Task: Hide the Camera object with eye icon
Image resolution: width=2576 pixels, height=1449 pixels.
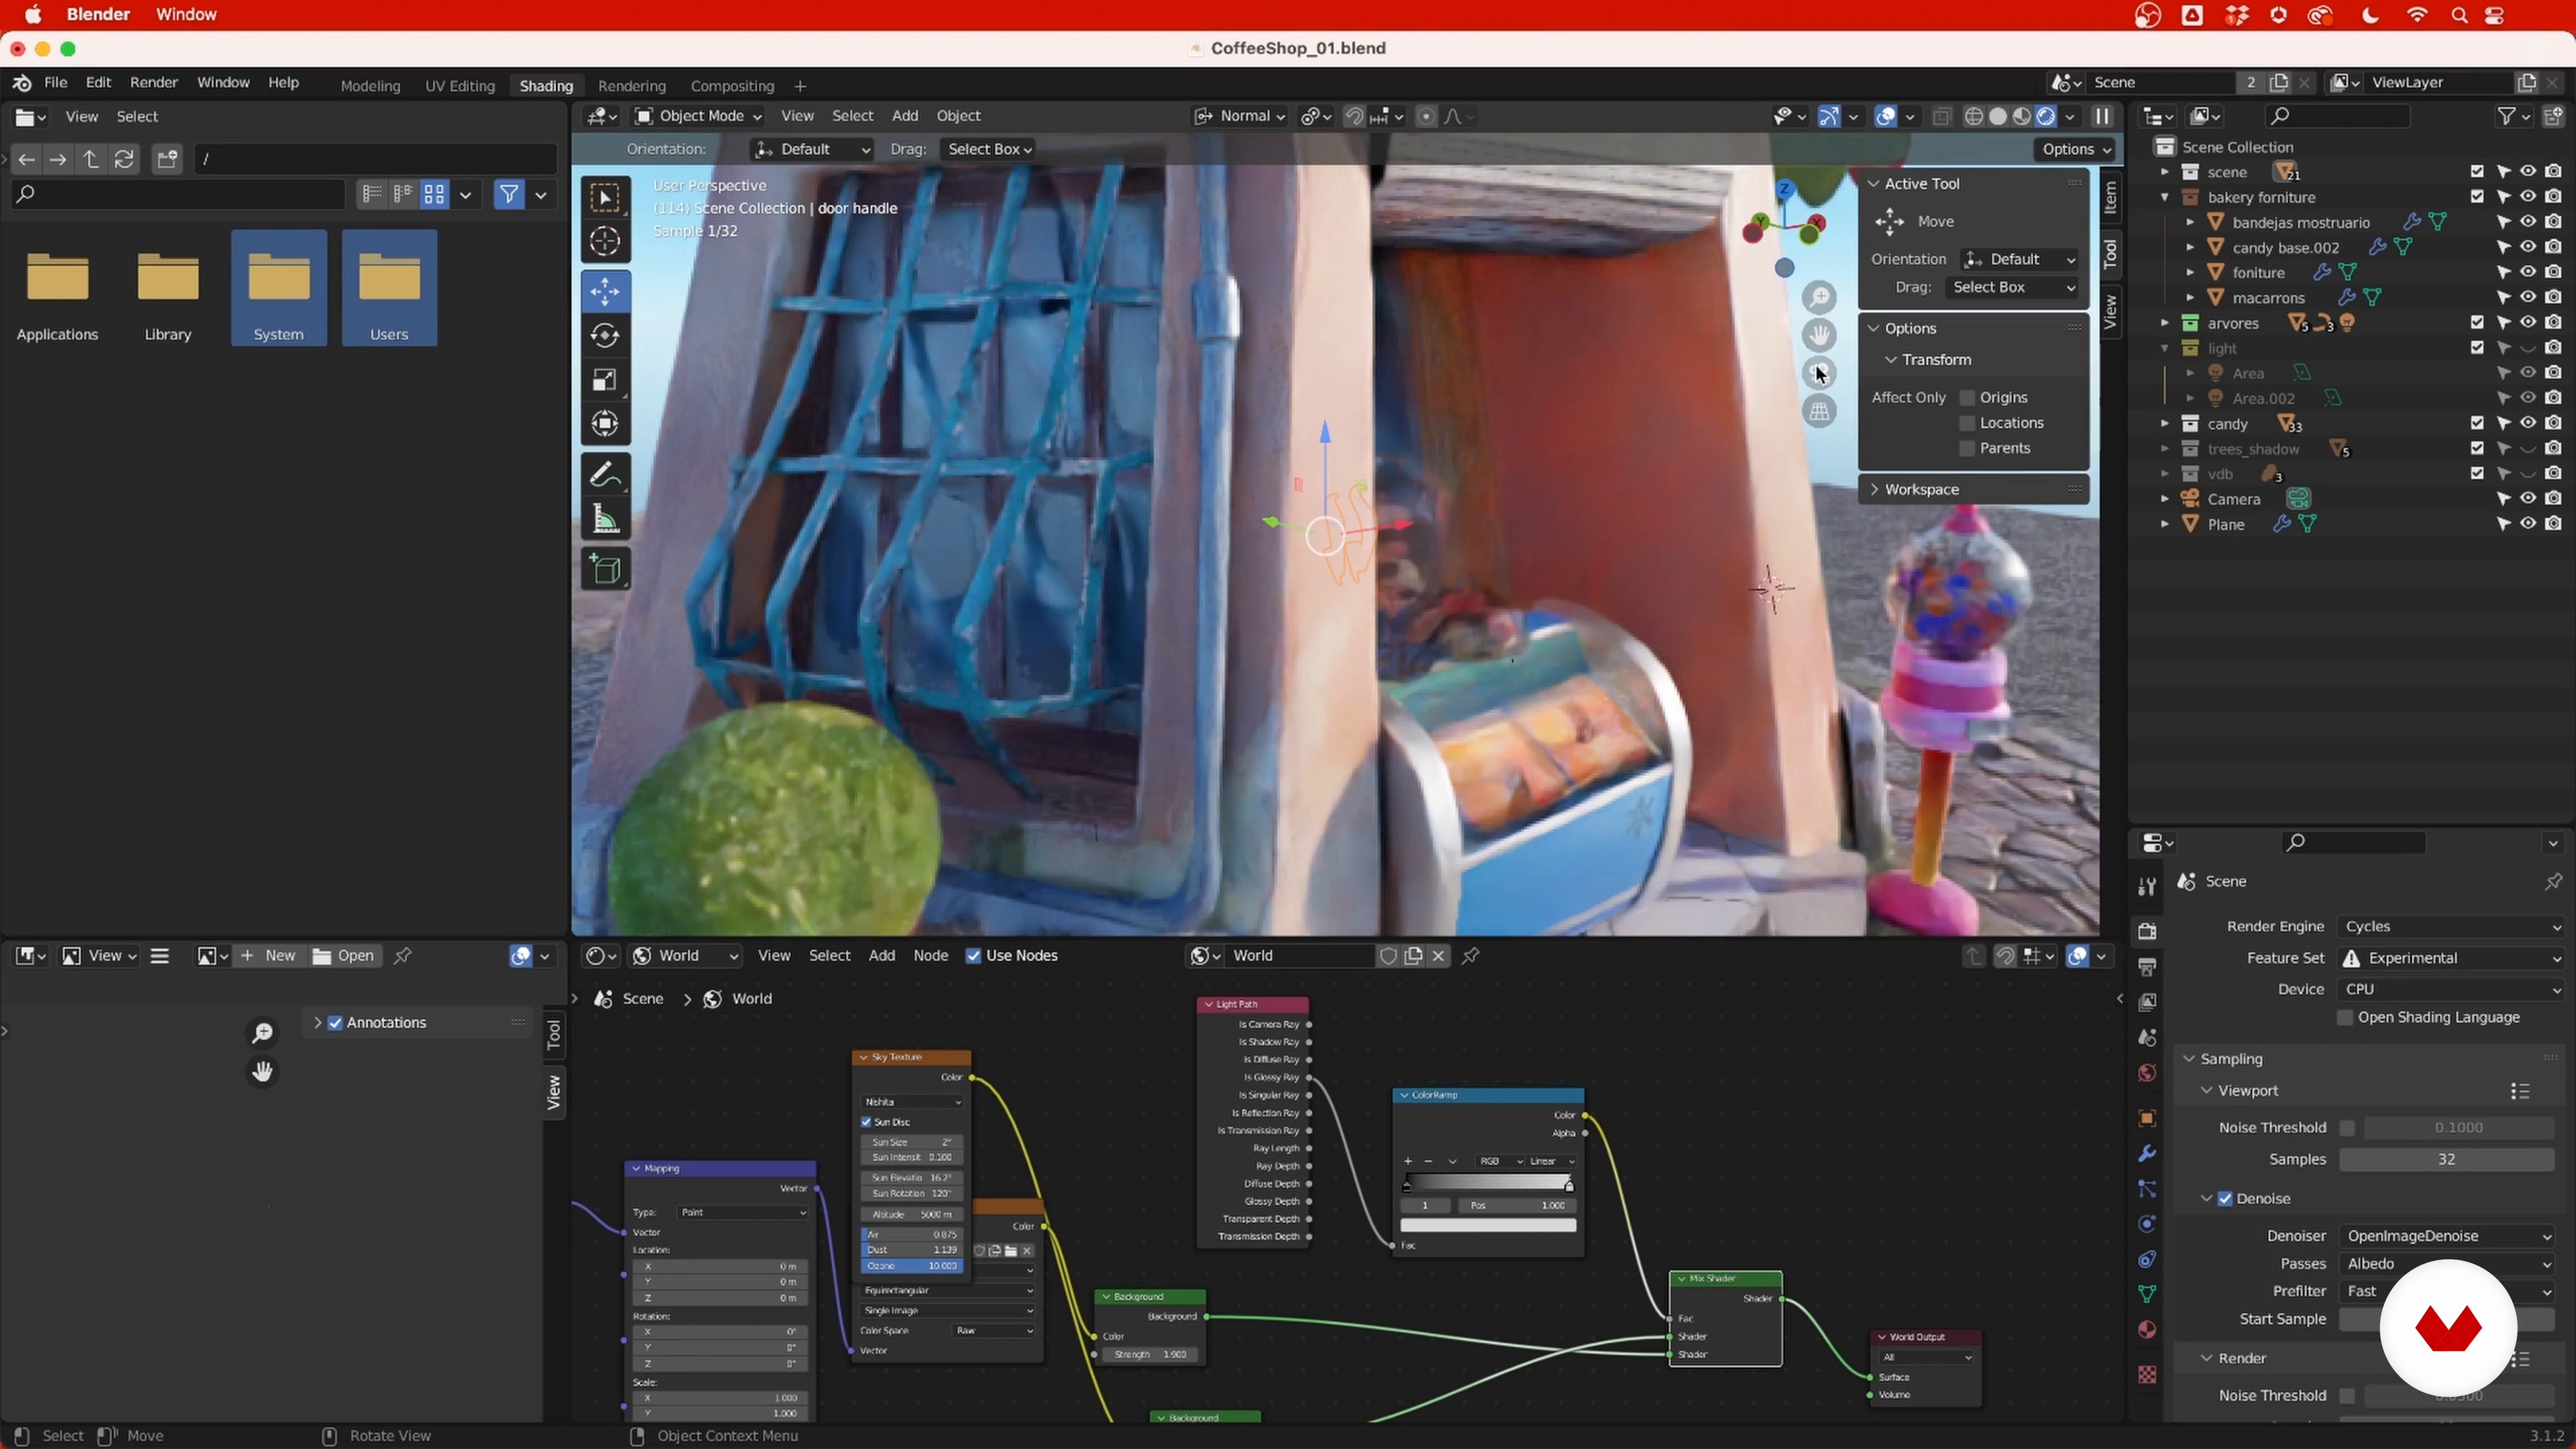Action: click(2528, 498)
